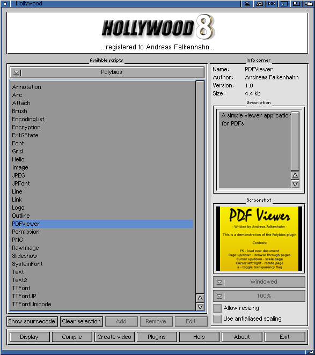Image resolution: width=315 pixels, height=355 pixels.
Task: Select the SystemFont script
Action: 102,264
